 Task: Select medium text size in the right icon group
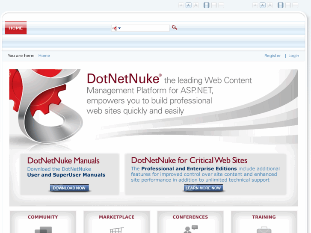(262, 5)
